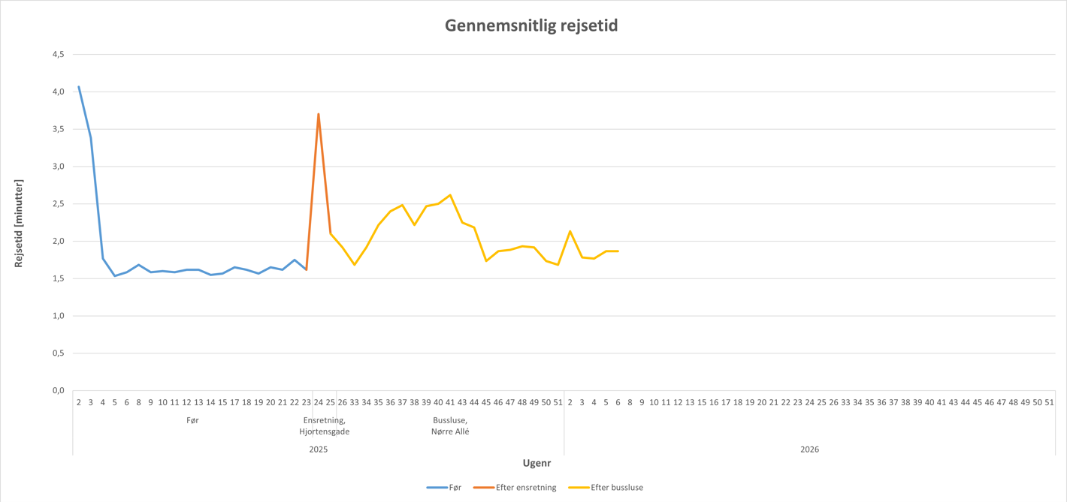Click the 'Ensretning, Hjortensgade' period label
The height and width of the screenshot is (502, 1067).
[325, 426]
